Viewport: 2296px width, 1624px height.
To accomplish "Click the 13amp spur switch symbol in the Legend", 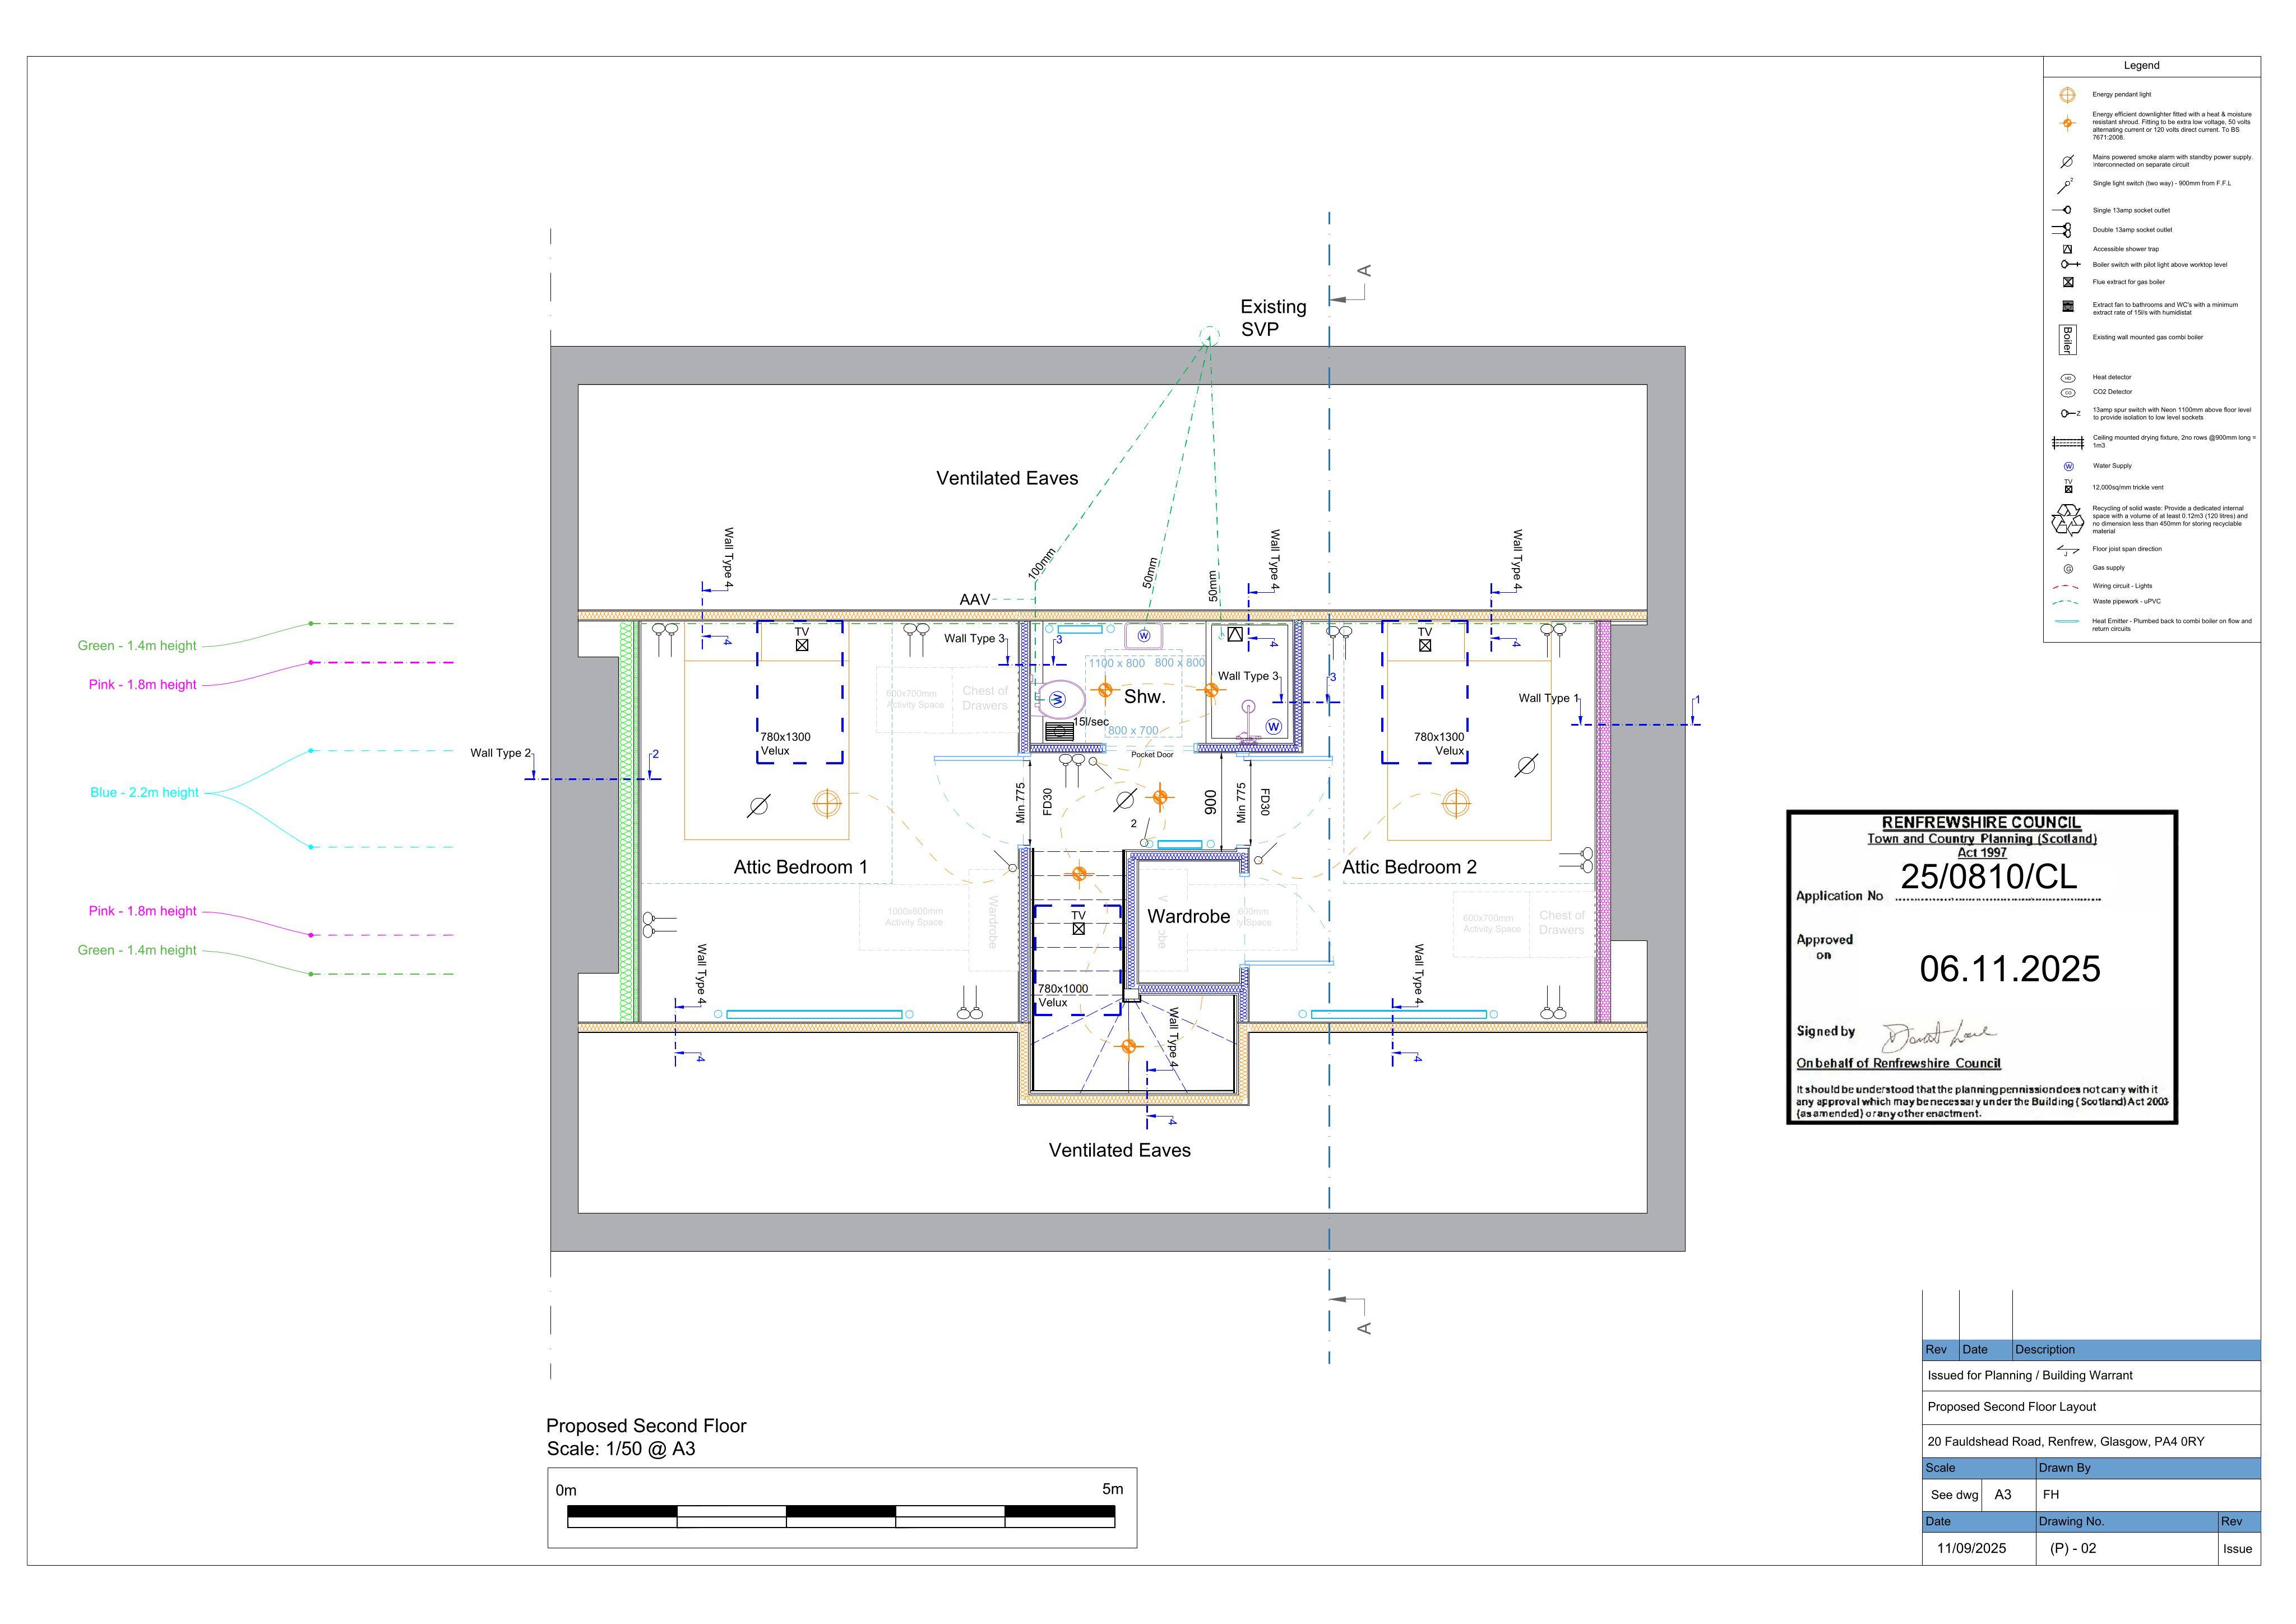I will click(2070, 413).
